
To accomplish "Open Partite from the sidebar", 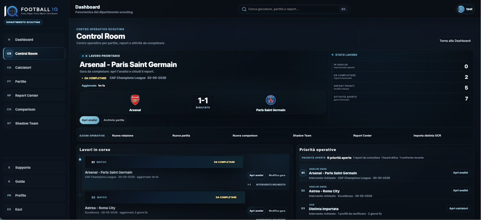I will pyautogui.click(x=34, y=81).
